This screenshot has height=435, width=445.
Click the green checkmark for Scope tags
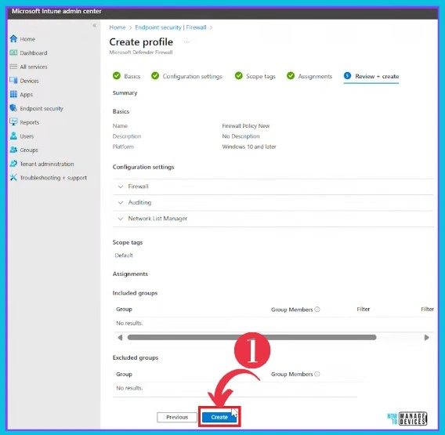click(239, 76)
